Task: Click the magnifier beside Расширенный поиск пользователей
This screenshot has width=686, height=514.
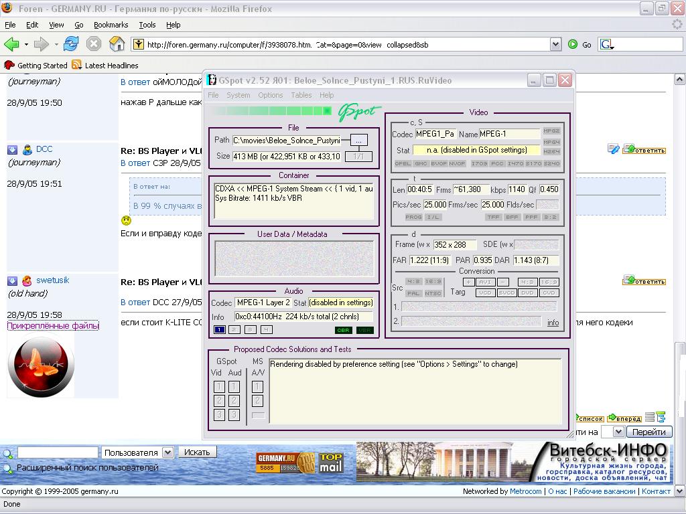Action: click(x=7, y=469)
